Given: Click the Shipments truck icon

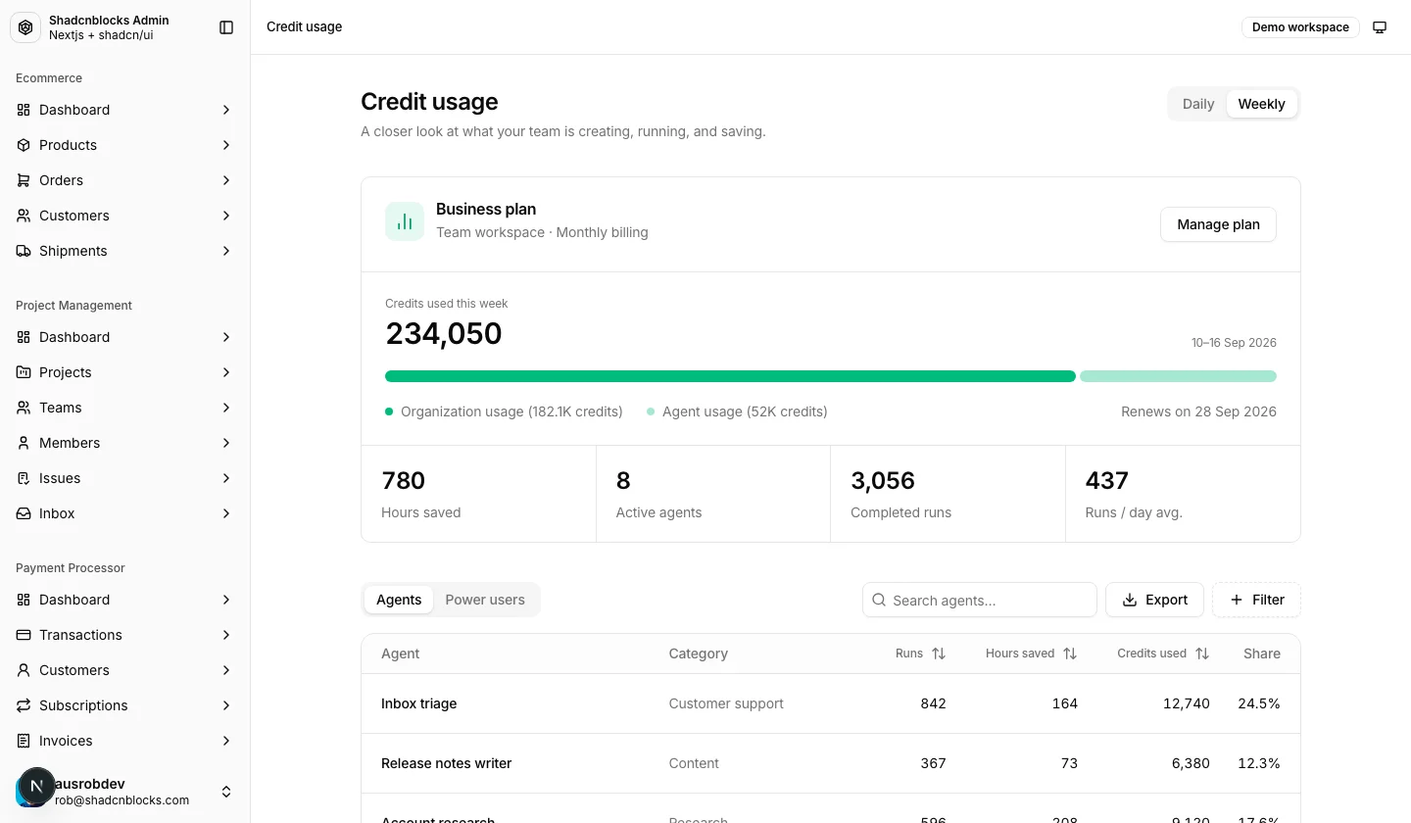Looking at the screenshot, I should [x=24, y=251].
